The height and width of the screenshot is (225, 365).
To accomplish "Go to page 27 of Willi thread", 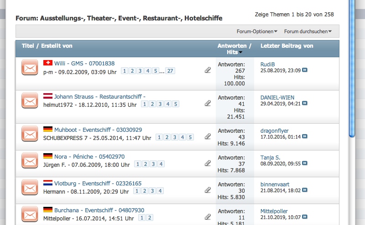I will pyautogui.click(x=170, y=71).
